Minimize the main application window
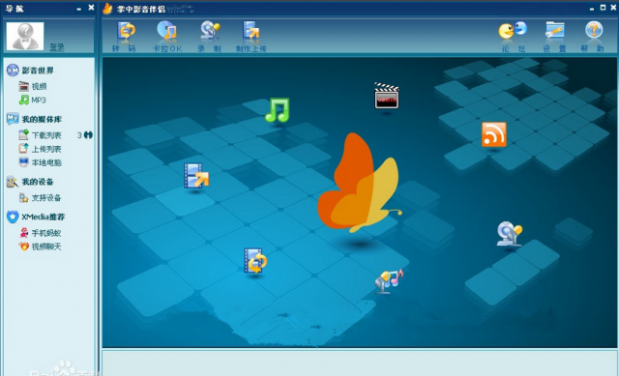This screenshot has width=619, height=376. (x=591, y=8)
